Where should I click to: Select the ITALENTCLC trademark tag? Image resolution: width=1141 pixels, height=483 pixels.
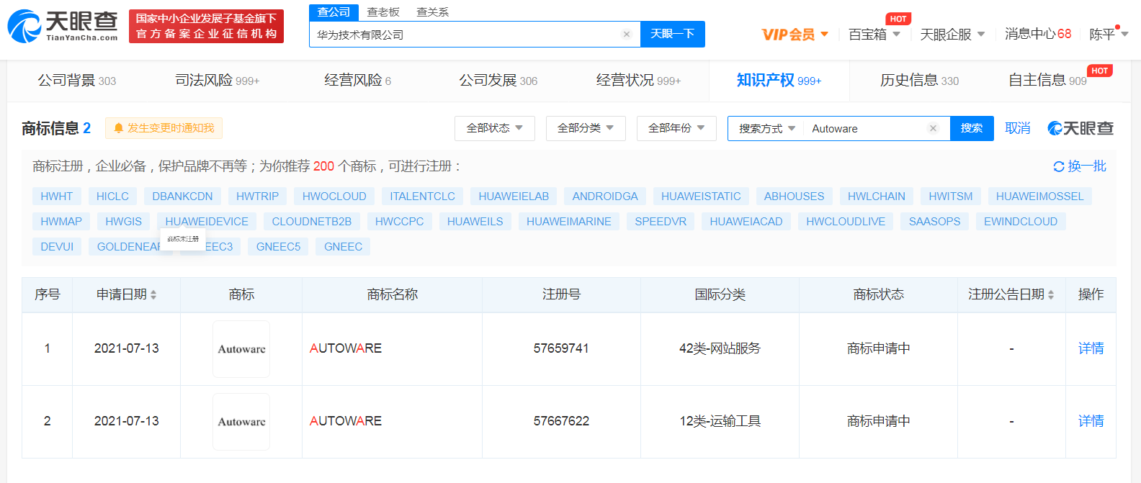(x=423, y=197)
